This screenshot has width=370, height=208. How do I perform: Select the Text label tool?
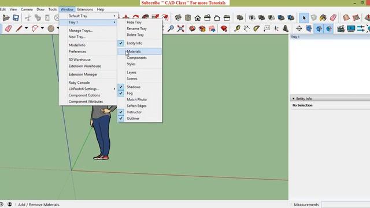267,28
